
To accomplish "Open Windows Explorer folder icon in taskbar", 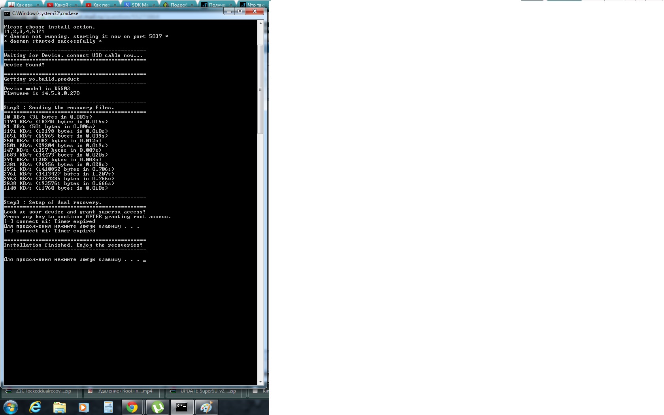I will click(60, 407).
